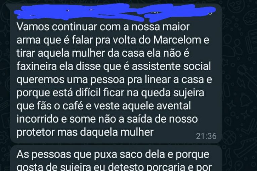The image size is (257, 171).
Task: Click the word 'café' in the message
Action: tap(73, 106)
